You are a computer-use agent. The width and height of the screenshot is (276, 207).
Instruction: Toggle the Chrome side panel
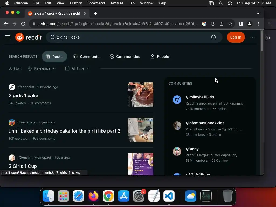click(x=241, y=24)
